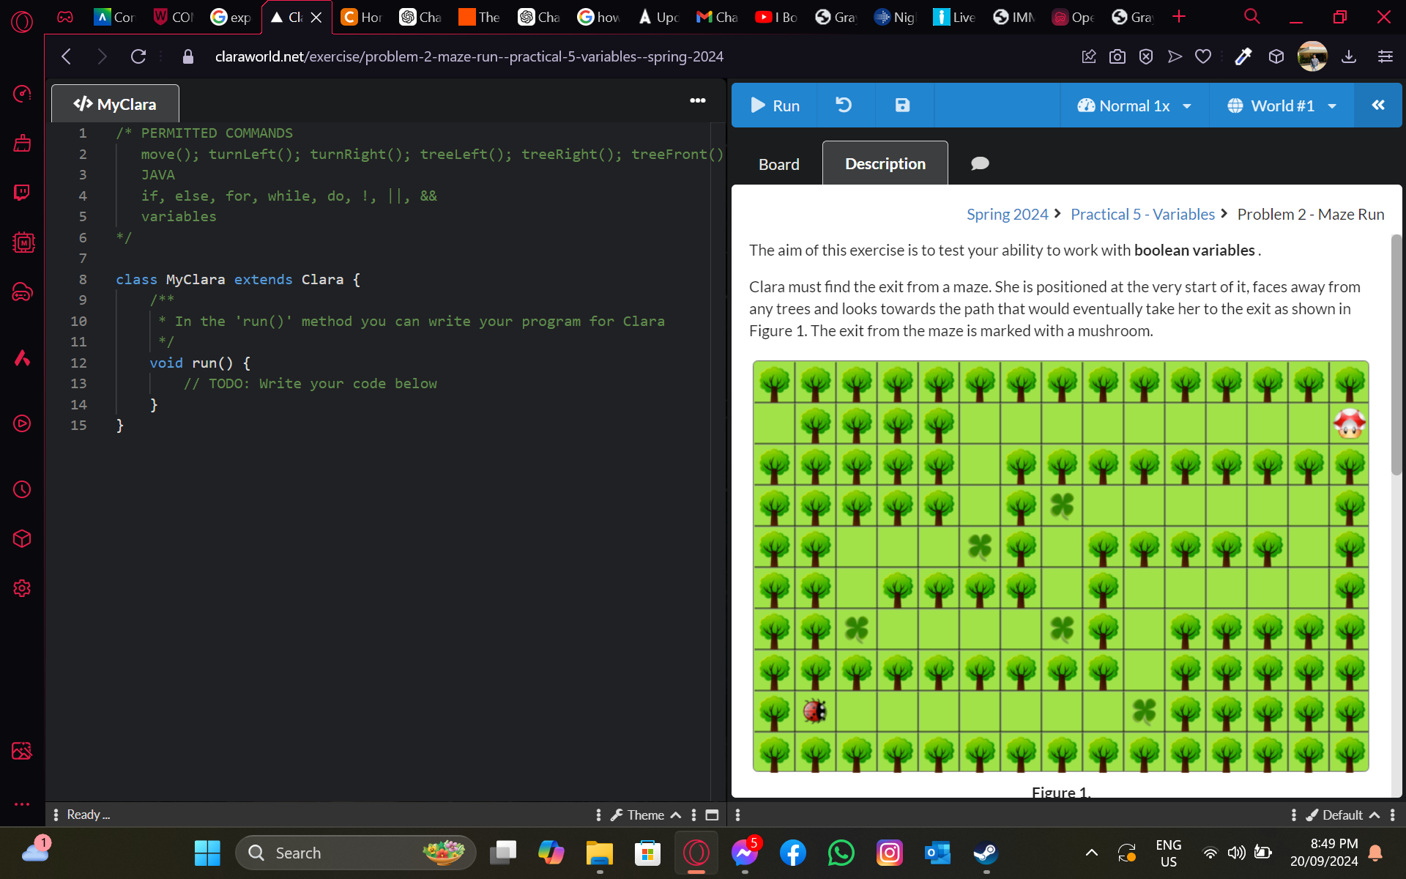Select the MyClara code tab
The width and height of the screenshot is (1406, 879).
point(115,104)
